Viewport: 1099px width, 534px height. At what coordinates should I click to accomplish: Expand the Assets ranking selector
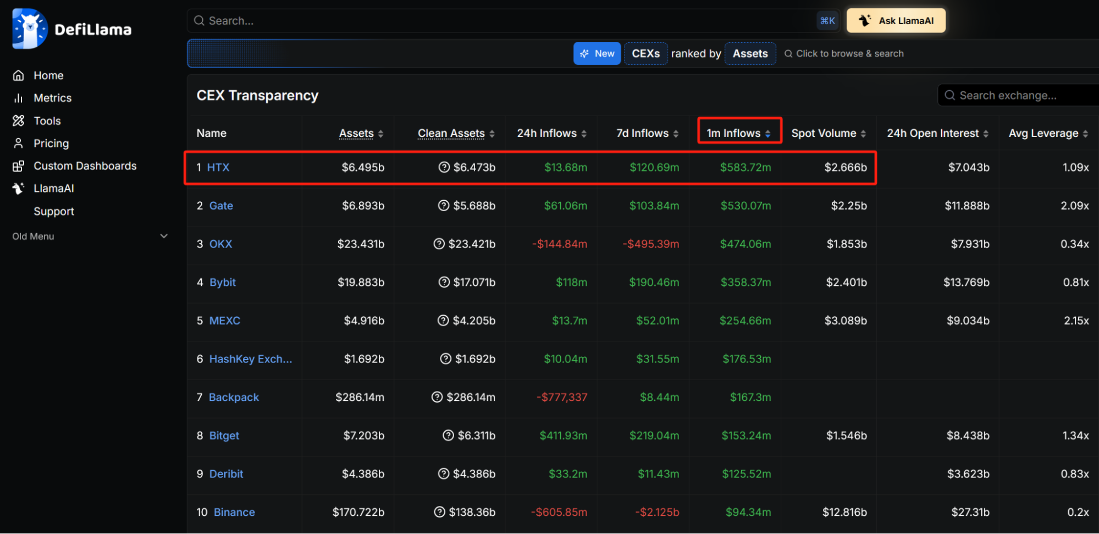(750, 53)
